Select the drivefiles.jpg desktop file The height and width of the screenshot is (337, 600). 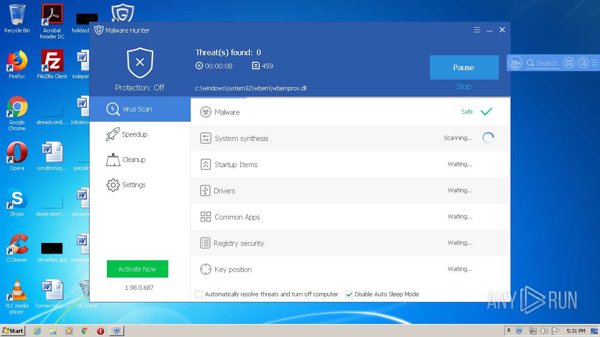point(52,252)
